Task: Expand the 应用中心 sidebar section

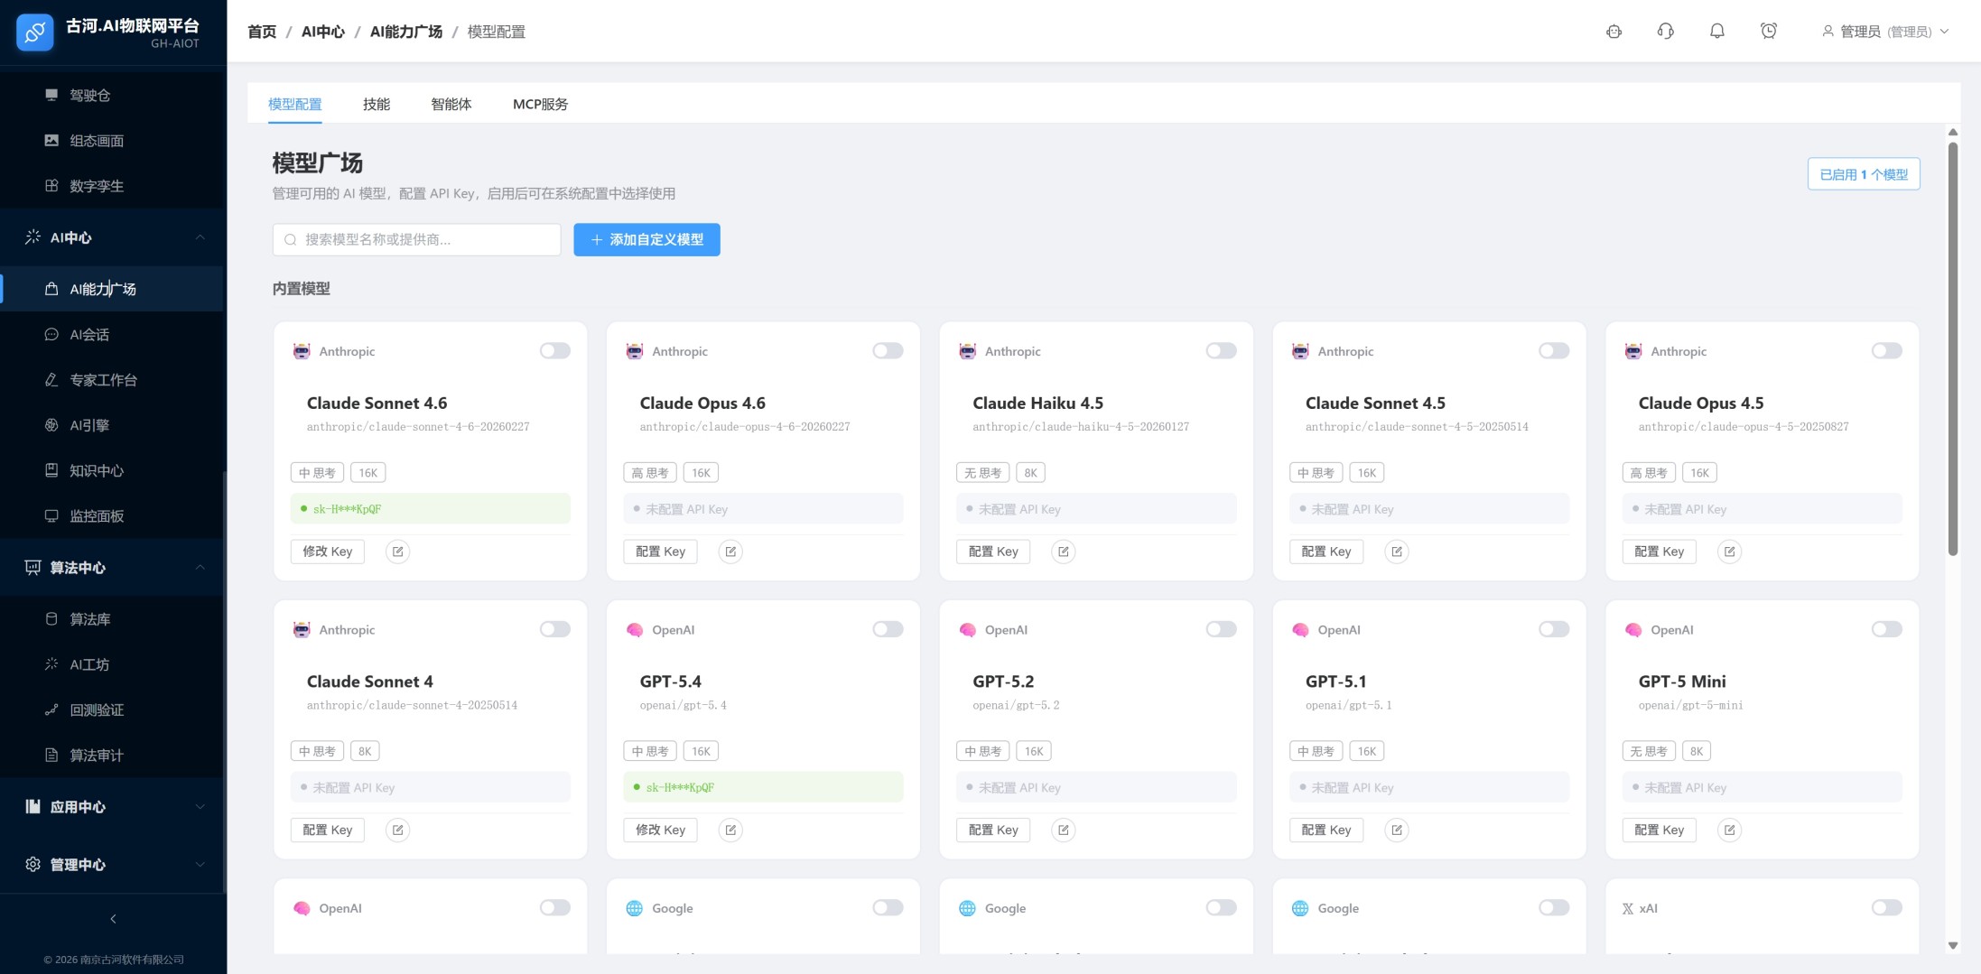Action: [113, 807]
